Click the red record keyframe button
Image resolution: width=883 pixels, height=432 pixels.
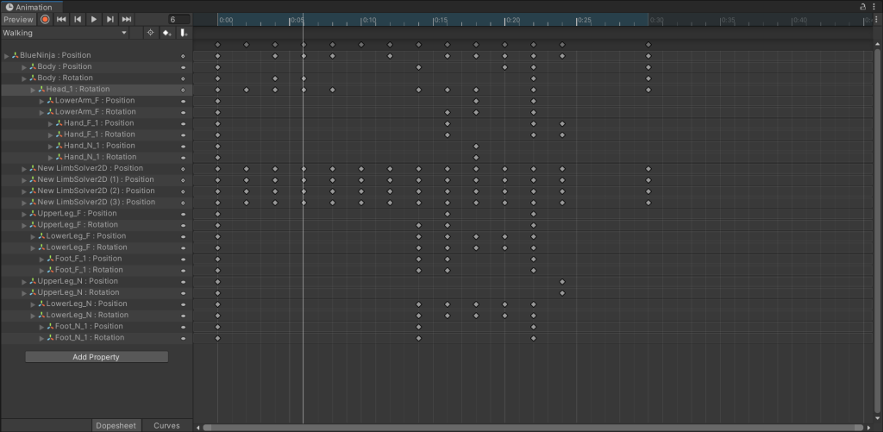(x=45, y=19)
